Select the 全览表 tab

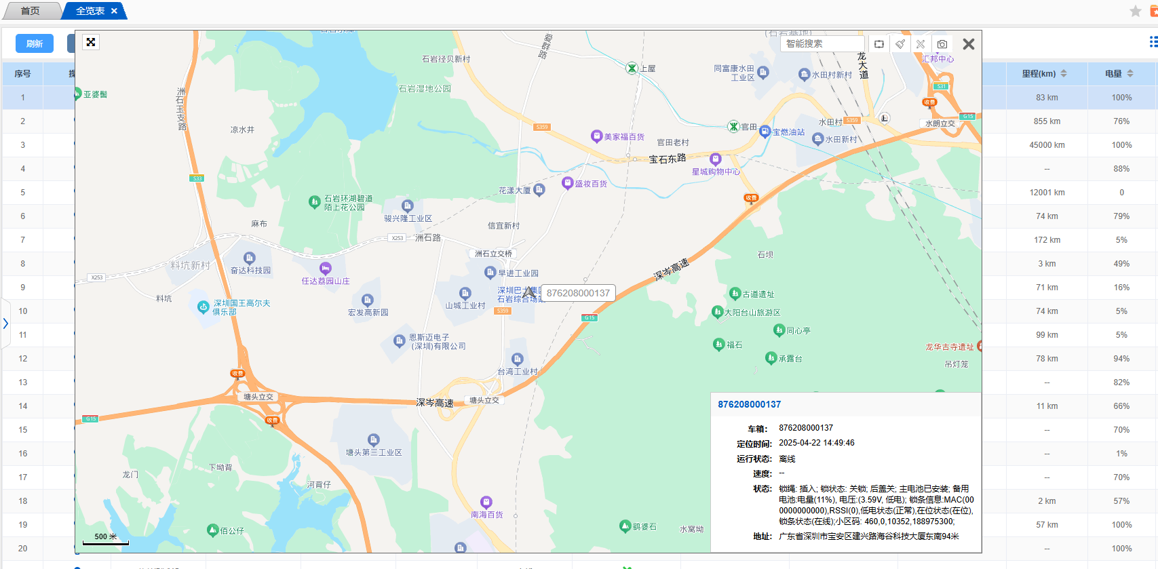(x=90, y=11)
